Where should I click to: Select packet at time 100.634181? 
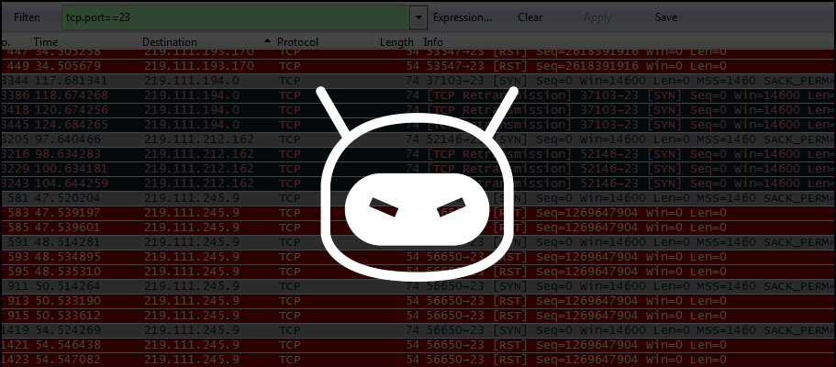(418, 169)
